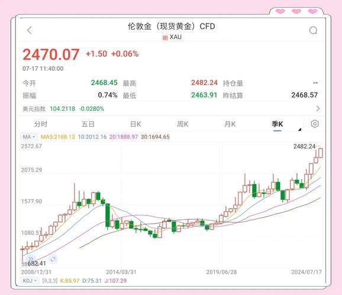Switch to the 分时 tab
The height and width of the screenshot is (295, 342).
point(41,124)
